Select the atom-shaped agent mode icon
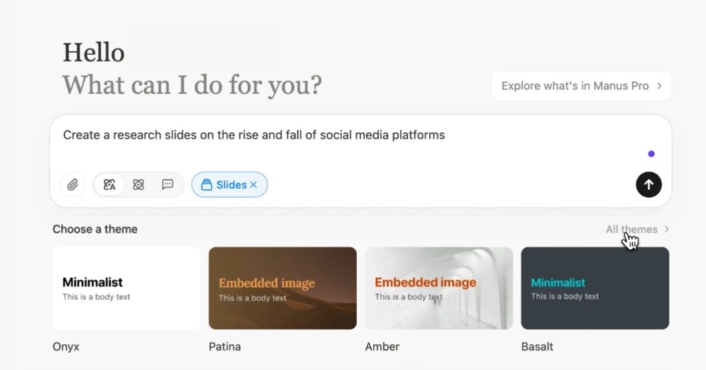This screenshot has width=706, height=370. tap(138, 185)
